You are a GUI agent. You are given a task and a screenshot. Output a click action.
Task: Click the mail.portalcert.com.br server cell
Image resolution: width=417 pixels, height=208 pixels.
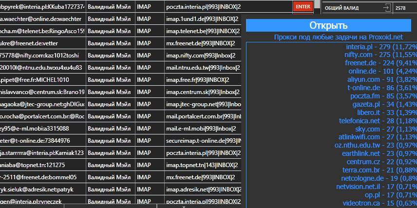click(203, 116)
